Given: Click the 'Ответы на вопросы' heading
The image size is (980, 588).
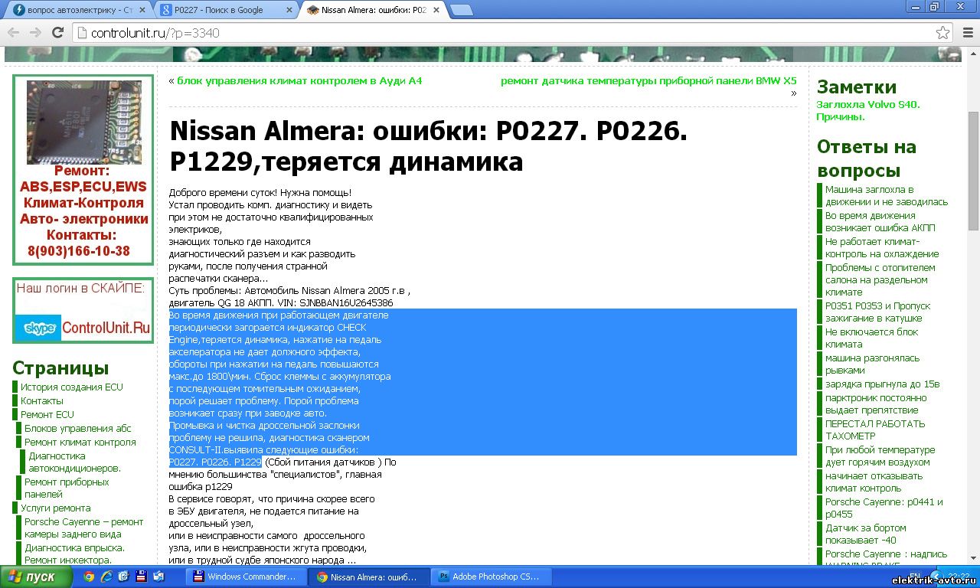Looking at the screenshot, I should tap(867, 158).
